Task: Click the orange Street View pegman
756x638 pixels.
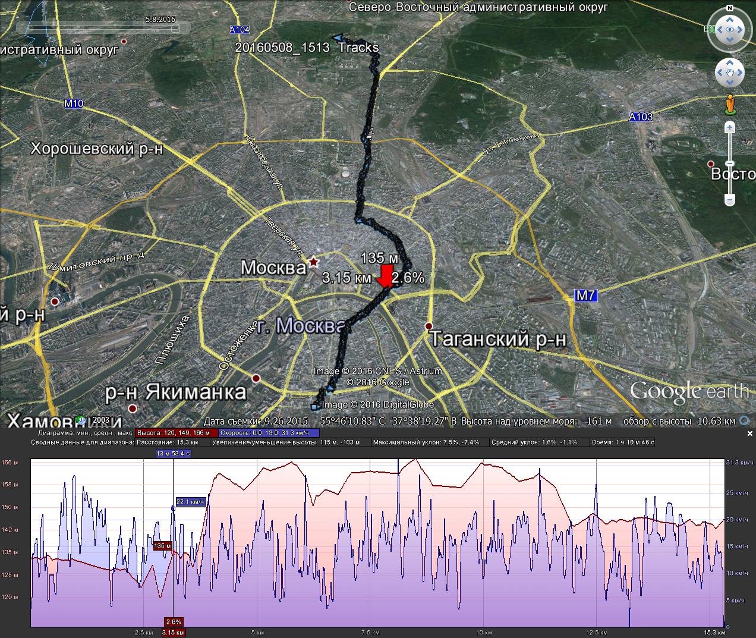Action: (730, 105)
